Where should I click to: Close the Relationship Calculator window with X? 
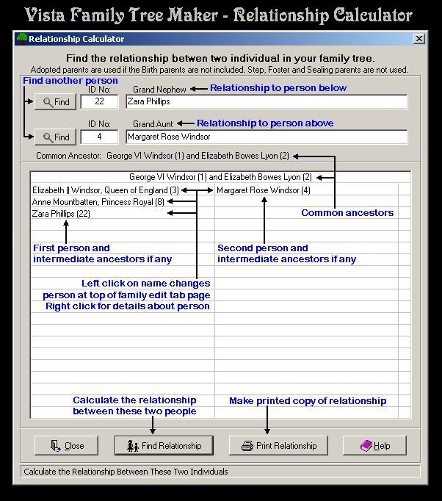coord(419,39)
